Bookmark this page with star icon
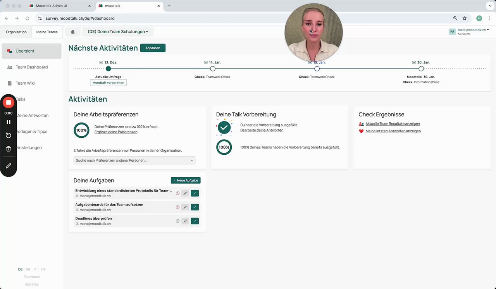Screen dimensions: 496x289 (x=465, y=18)
